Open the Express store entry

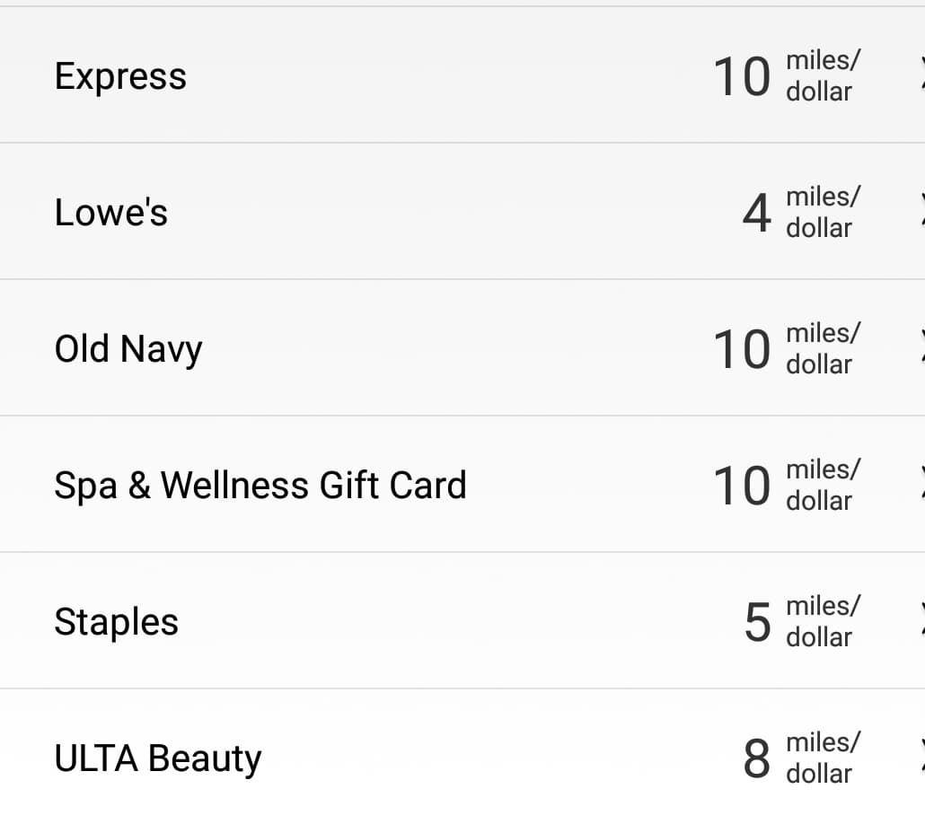(x=120, y=77)
